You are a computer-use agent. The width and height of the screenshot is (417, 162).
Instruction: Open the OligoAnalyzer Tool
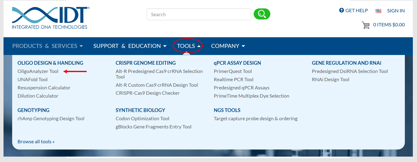coord(38,71)
